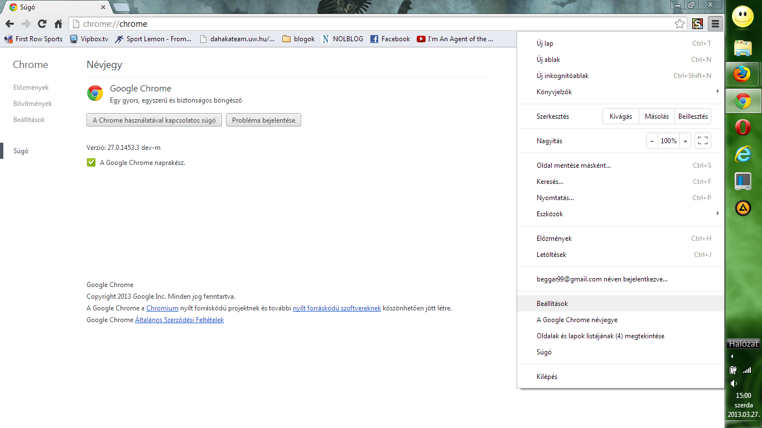Close the Chrome hamburger menu button
The height and width of the screenshot is (428, 762).
click(715, 24)
